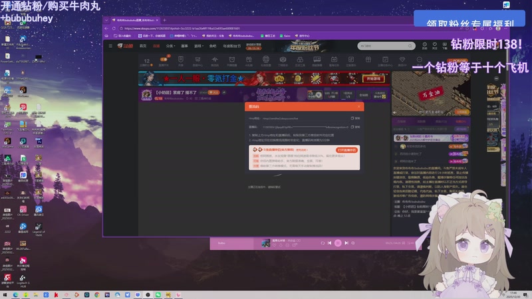Open the alarm clock icon in toolbar
Viewport: 532px width, 299px height.
coord(231,60)
